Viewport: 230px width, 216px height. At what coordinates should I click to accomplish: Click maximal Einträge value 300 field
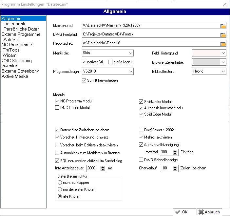(166, 152)
